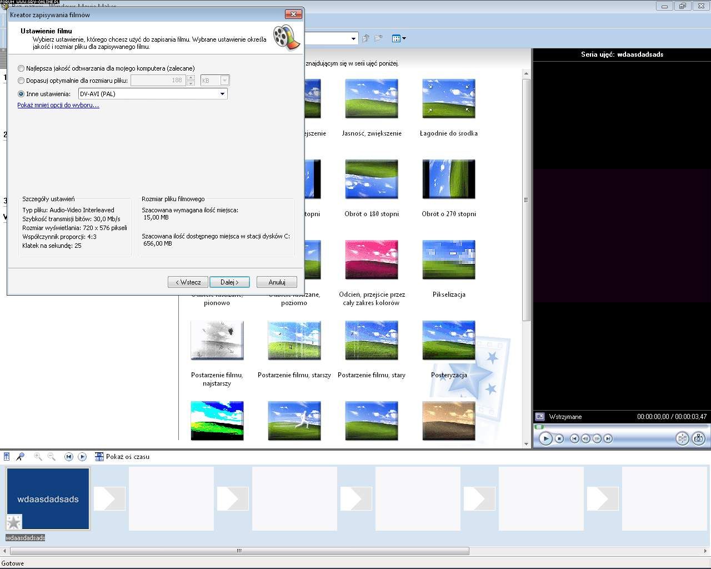Take a picture with the camera icon
711x569 pixels.
point(698,438)
